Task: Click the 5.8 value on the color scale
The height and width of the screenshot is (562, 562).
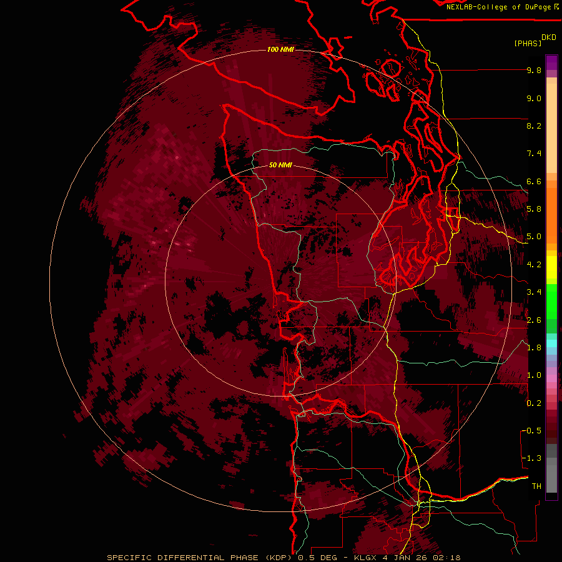Action: 534,209
